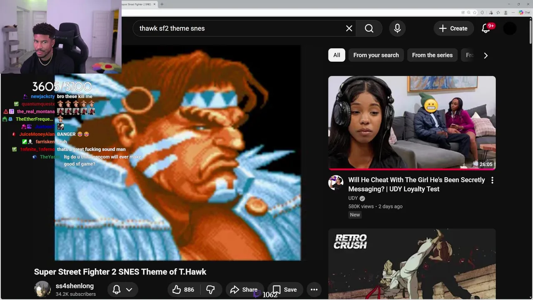Open the three-dot menu for UDY video
The height and width of the screenshot is (300, 533).
[492, 180]
